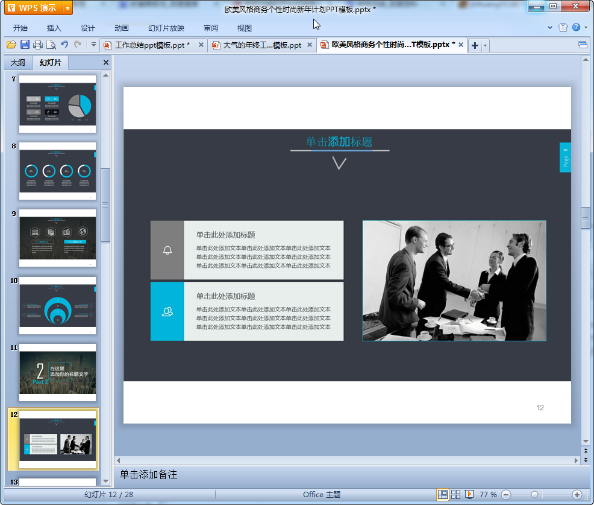Close the slide thumbnail panel

coord(106,63)
